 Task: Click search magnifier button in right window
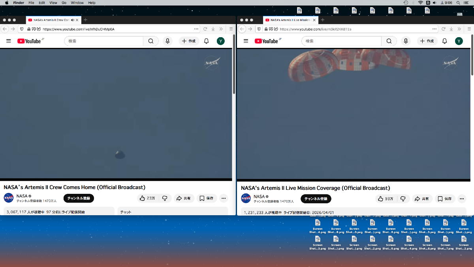389,41
